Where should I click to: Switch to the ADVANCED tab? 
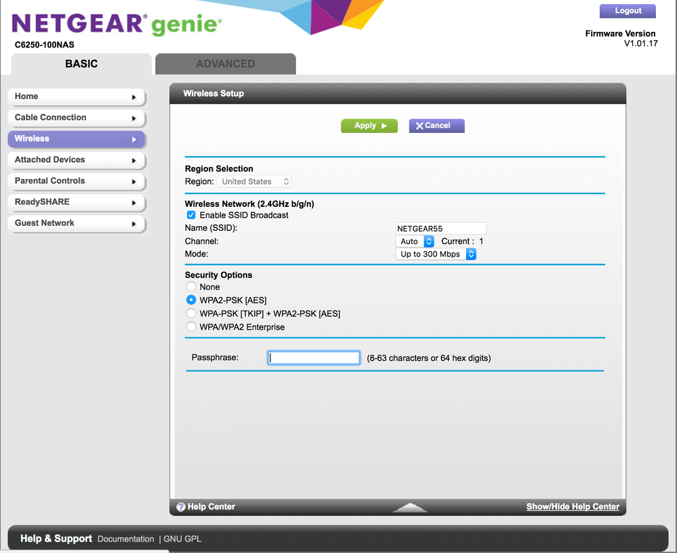click(x=225, y=63)
